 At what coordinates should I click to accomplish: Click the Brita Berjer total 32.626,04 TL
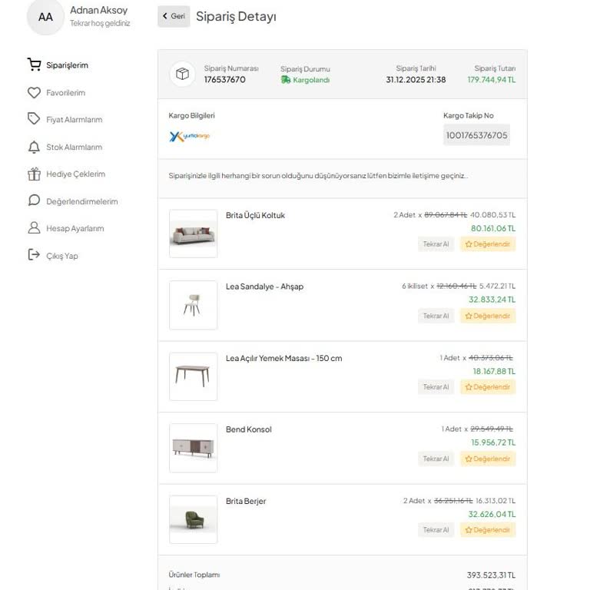click(x=492, y=514)
